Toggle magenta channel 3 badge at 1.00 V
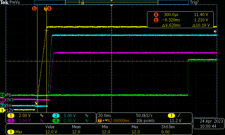The image size is (225, 135). click(11, 121)
